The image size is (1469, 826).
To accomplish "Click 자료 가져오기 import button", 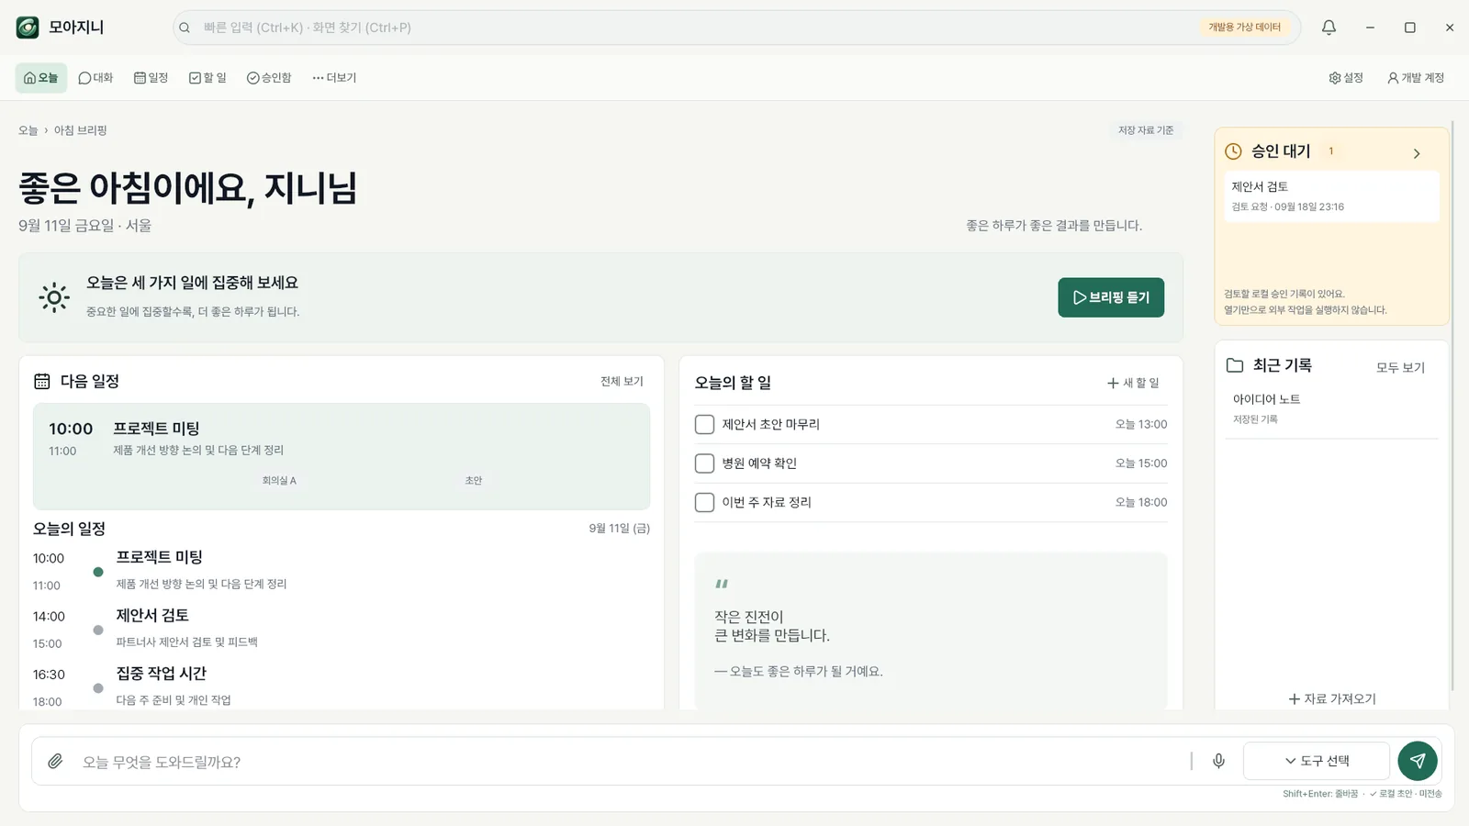I will pyautogui.click(x=1331, y=698).
